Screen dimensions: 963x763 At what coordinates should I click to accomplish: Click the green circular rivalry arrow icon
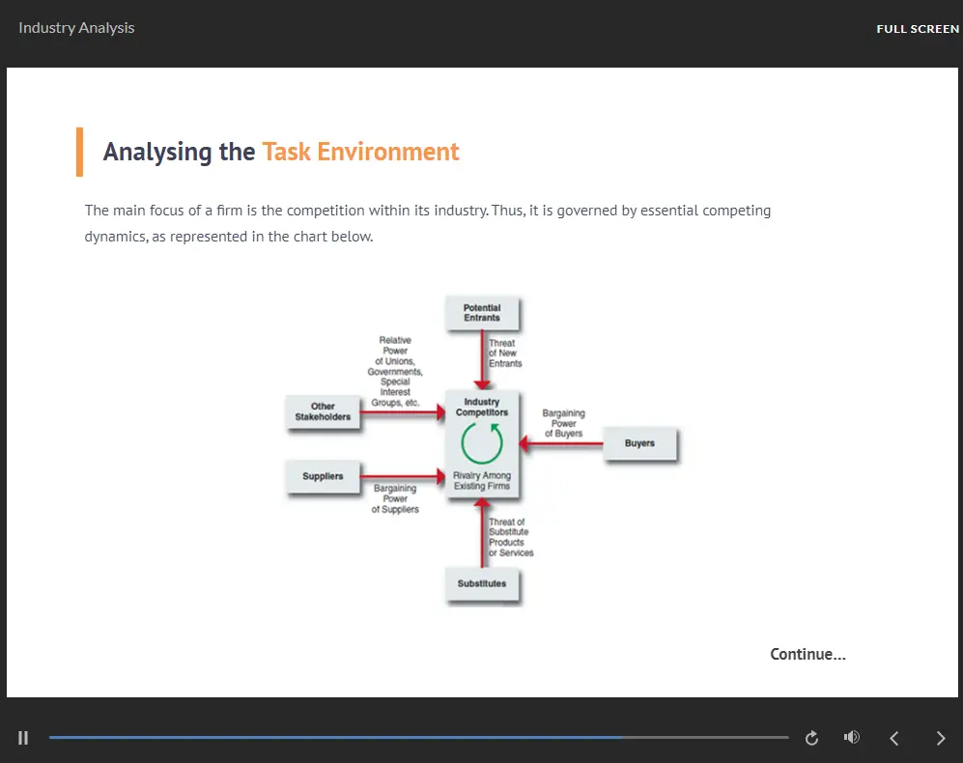pos(482,443)
